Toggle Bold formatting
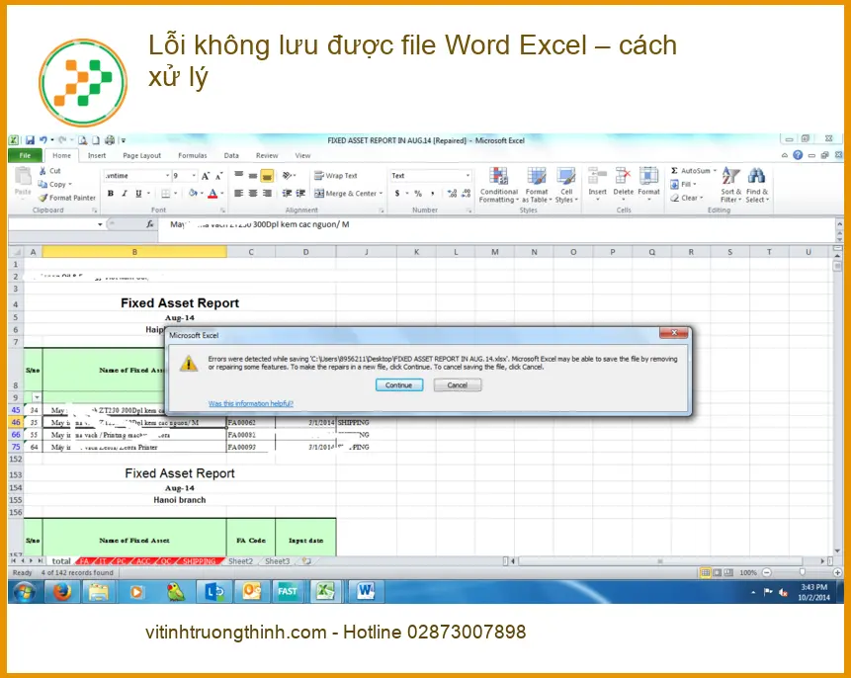Screen dimensions: 851x678 coord(111,194)
